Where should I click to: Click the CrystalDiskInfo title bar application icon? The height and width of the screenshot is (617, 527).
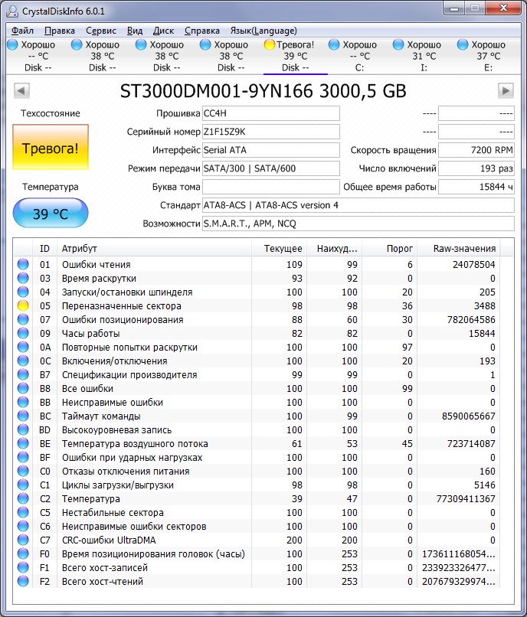point(12,11)
